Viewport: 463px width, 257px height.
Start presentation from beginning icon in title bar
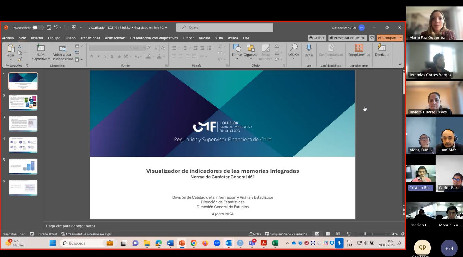click(74, 27)
